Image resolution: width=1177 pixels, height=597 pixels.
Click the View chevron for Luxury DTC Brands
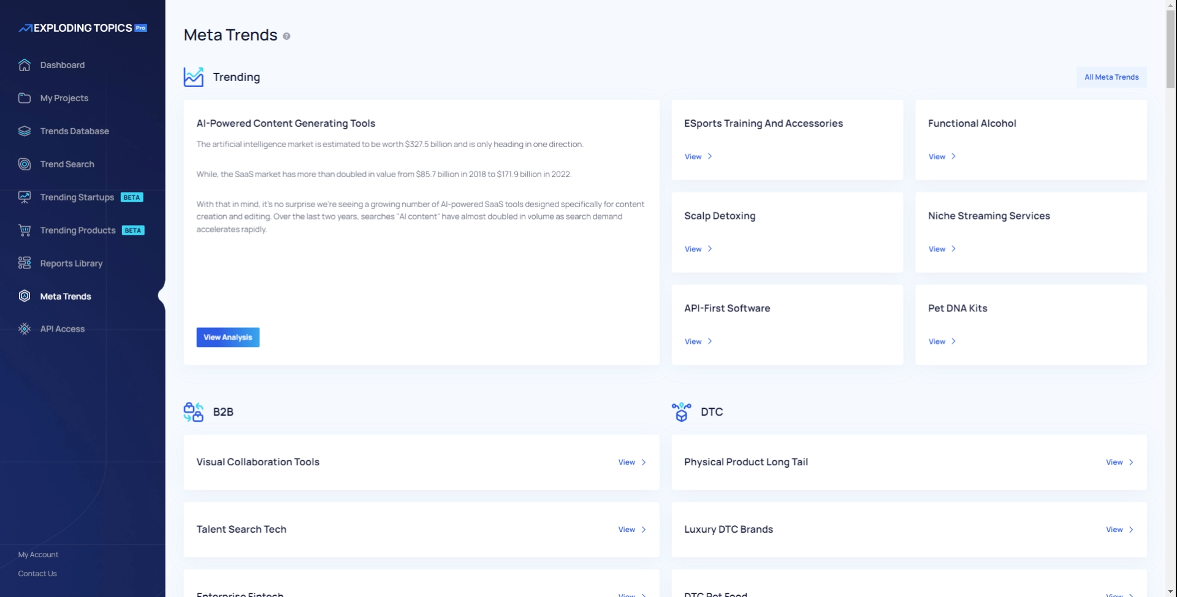1131,530
